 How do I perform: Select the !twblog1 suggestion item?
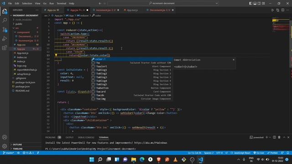[132, 70]
